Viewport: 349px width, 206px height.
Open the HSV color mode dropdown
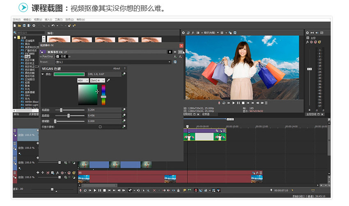click(83, 81)
